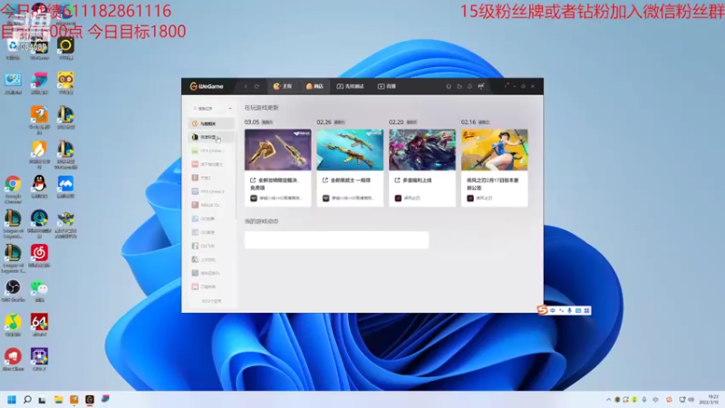Open 疾风之刃2月17日版本更新公告 link

(493, 184)
